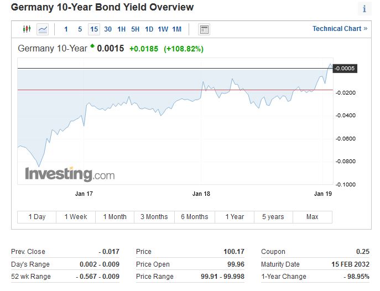Open the chart news/table icon
Screen dimensions: 380x291
pyautogui.click(x=204, y=29)
